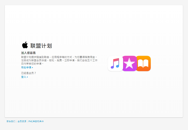
Task: Click the 已经是会员？ text
Action: point(29,73)
